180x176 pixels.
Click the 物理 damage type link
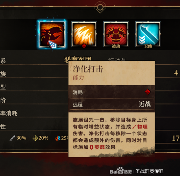click(142, 127)
